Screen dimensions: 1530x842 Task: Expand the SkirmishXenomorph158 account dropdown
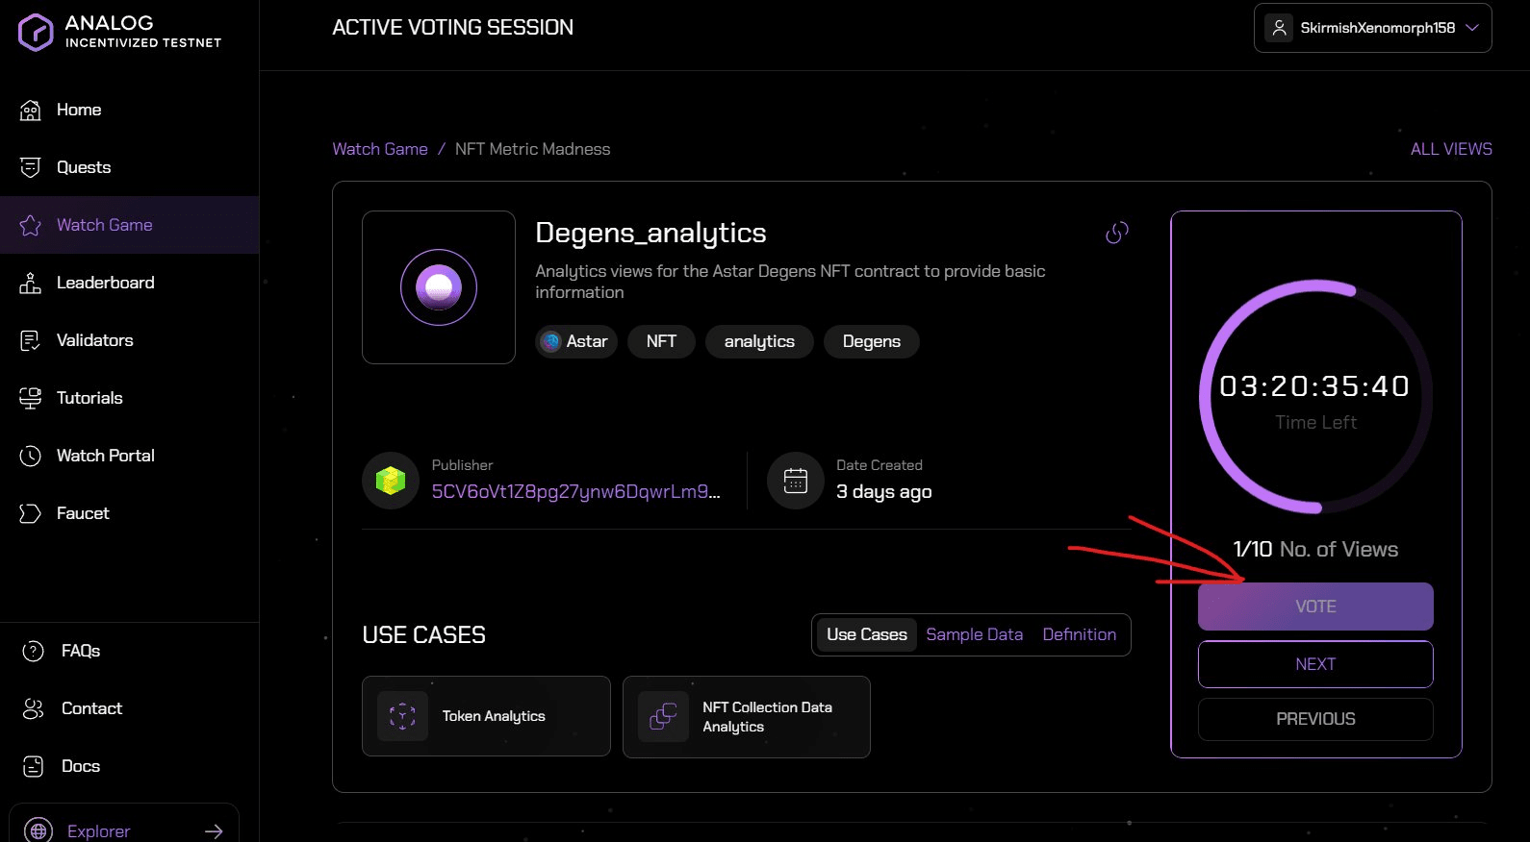tap(1471, 28)
